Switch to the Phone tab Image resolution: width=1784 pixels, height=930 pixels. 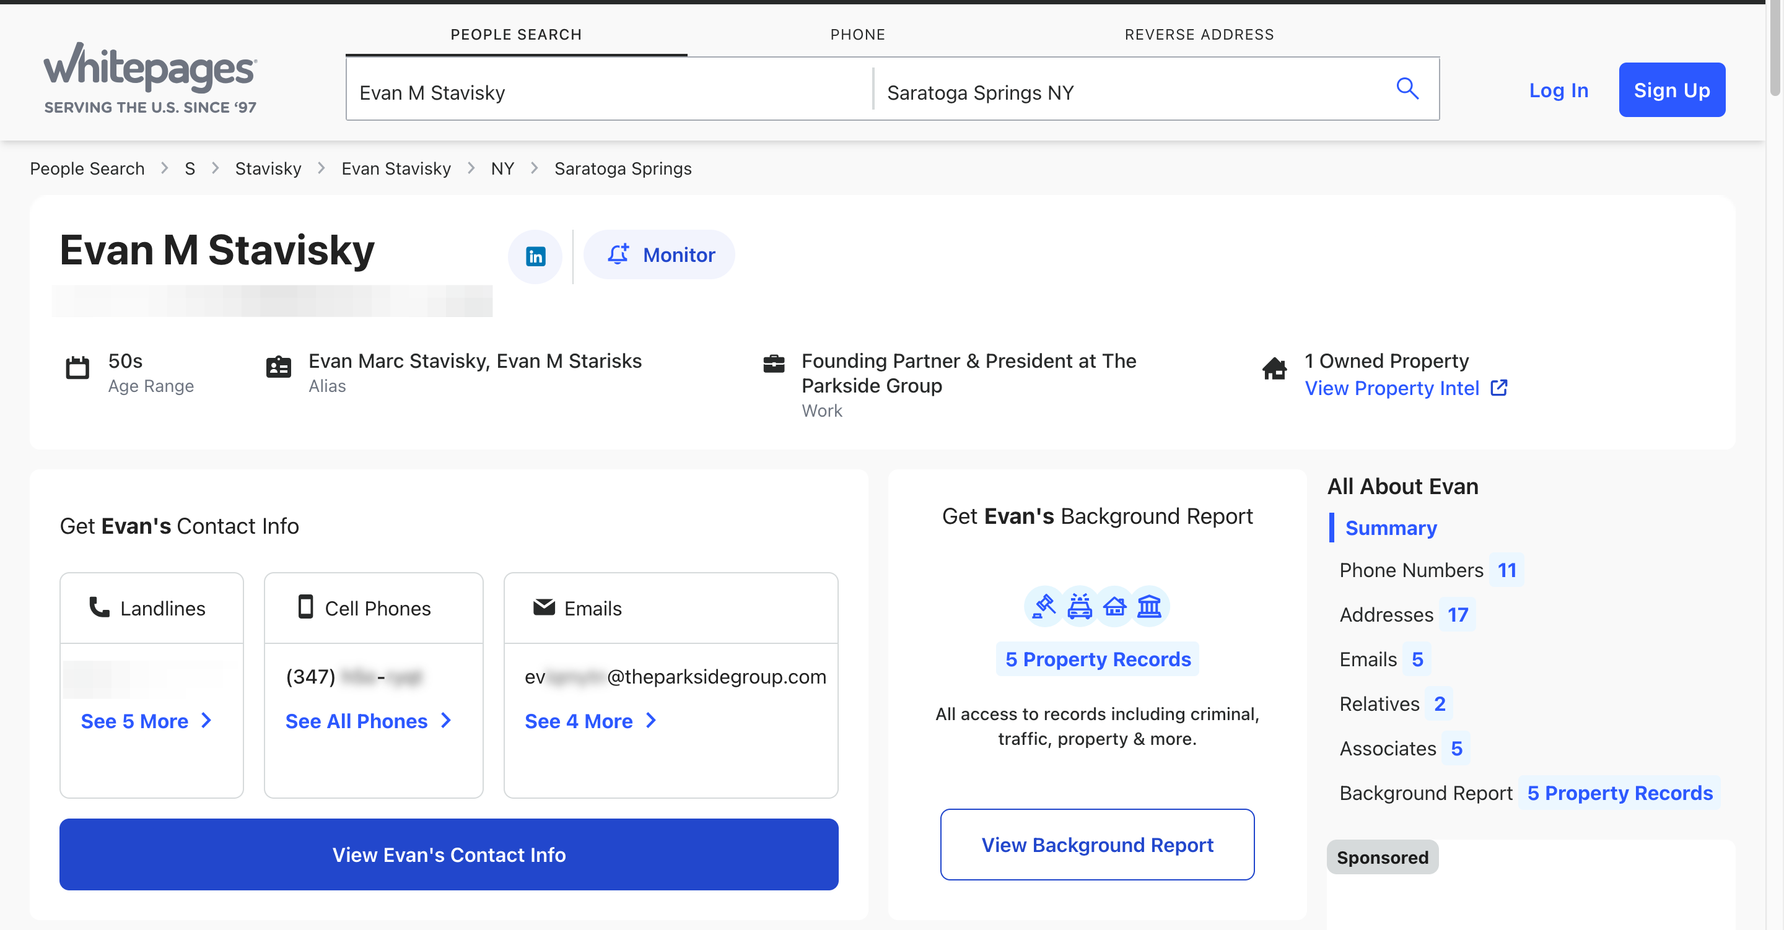(858, 34)
